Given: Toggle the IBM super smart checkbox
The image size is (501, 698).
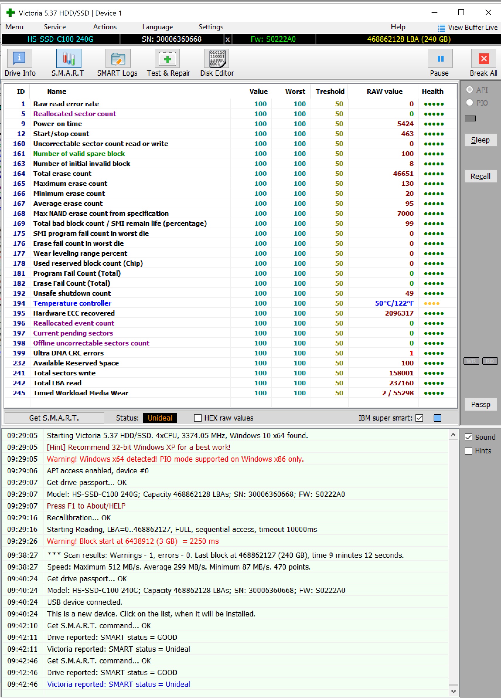Looking at the screenshot, I should click(x=419, y=418).
